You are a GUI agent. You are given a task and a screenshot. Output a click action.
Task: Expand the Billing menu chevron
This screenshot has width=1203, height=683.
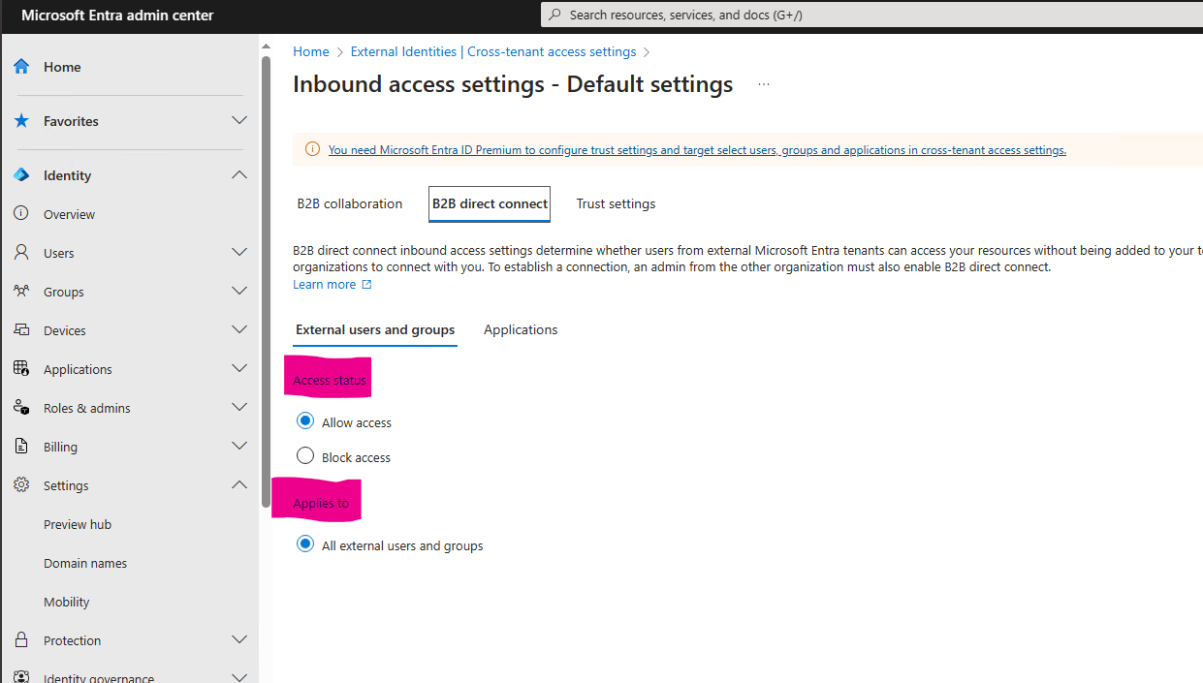(239, 446)
